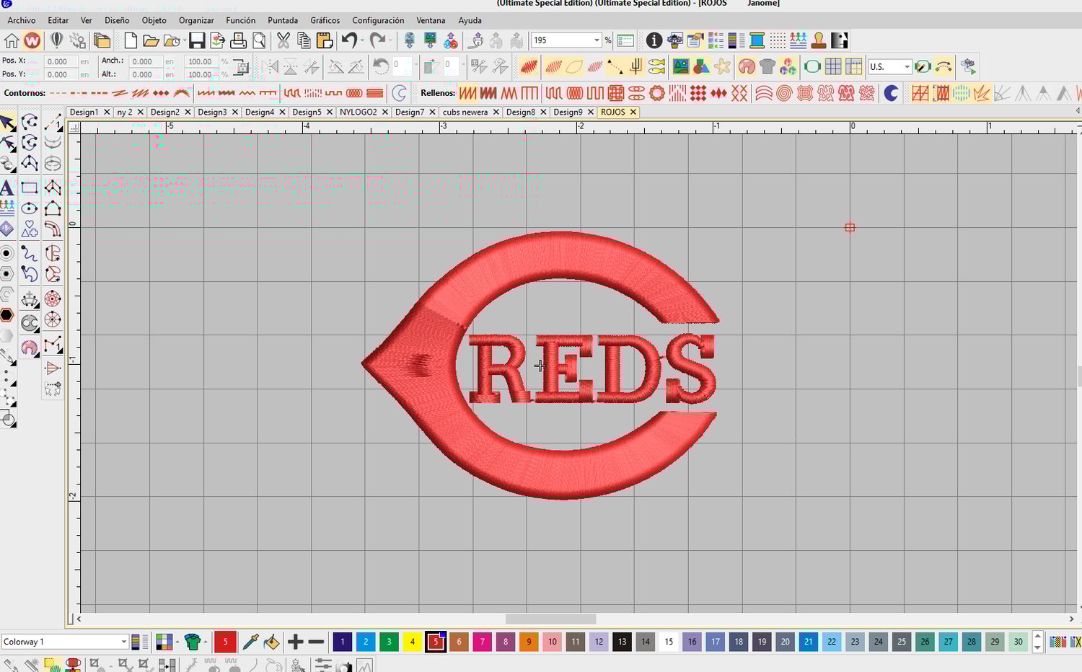Viewport: 1082px width, 672px height.
Task: Choose palette color 21 blue
Action: click(x=808, y=642)
